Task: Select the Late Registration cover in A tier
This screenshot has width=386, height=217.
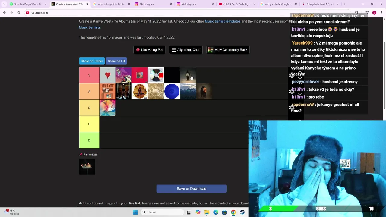Action: [x=124, y=91]
